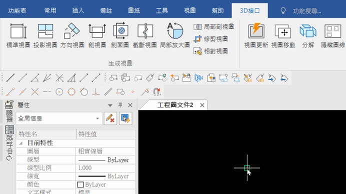
Task: Select the 截斷視圖 broken view tool
Action: (145, 35)
